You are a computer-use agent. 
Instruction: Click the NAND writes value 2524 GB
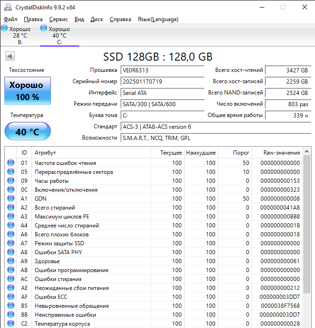[288, 93]
